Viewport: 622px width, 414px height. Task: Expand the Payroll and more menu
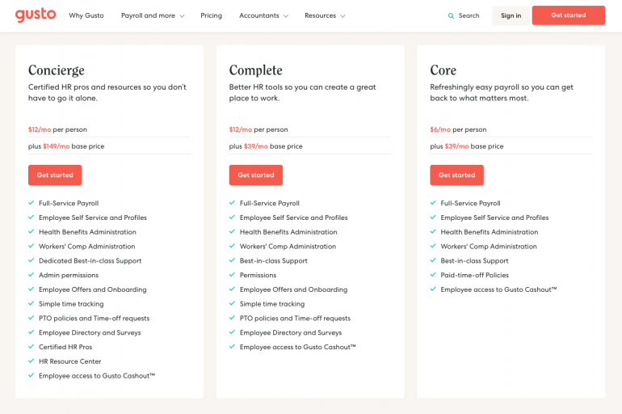[152, 15]
